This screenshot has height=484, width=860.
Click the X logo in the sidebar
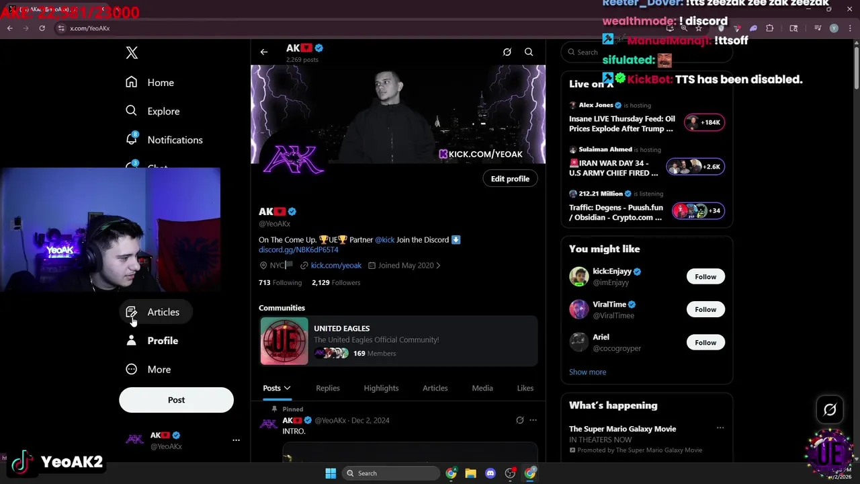pos(132,53)
